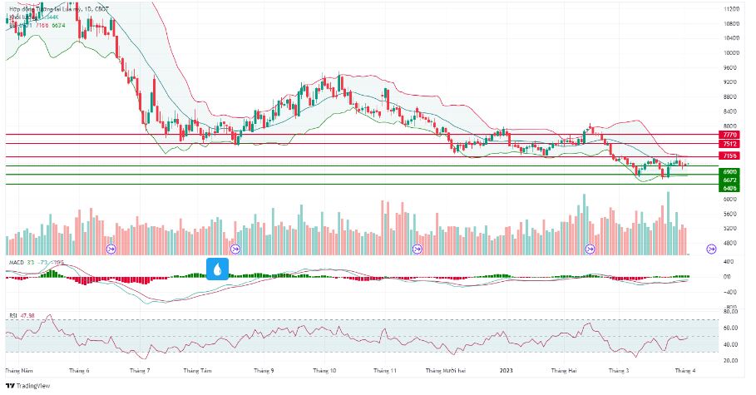Viewport: 756px width, 395px height.
Task: Click the 'Tháng 4' time axis label
Action: [x=685, y=371]
